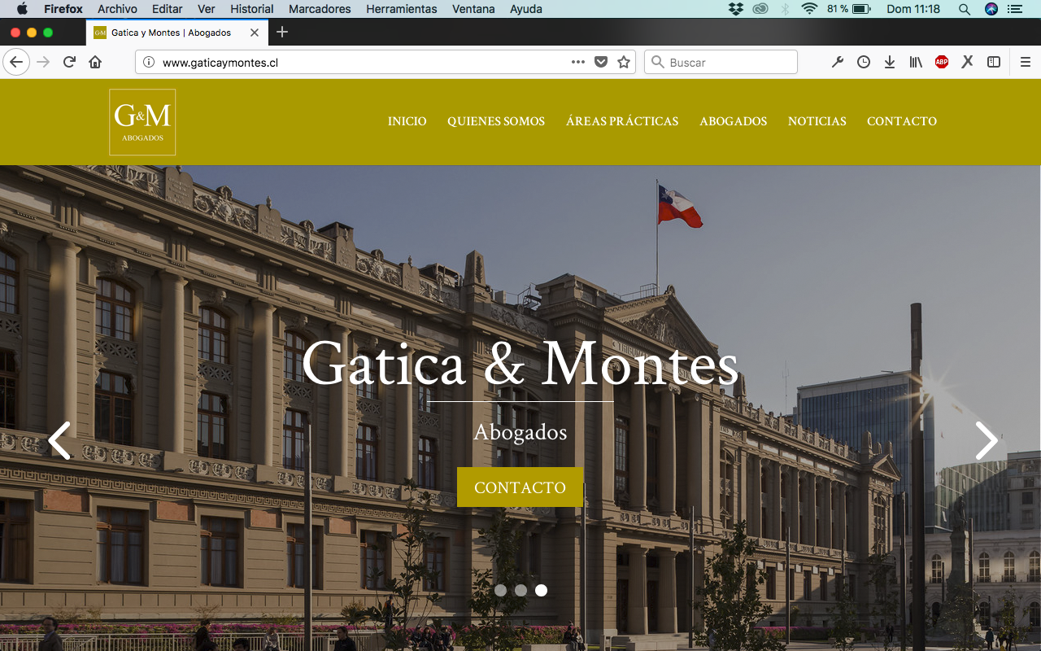
Task: Open the Firefox hamburger menu
Action: pyautogui.click(x=1026, y=62)
